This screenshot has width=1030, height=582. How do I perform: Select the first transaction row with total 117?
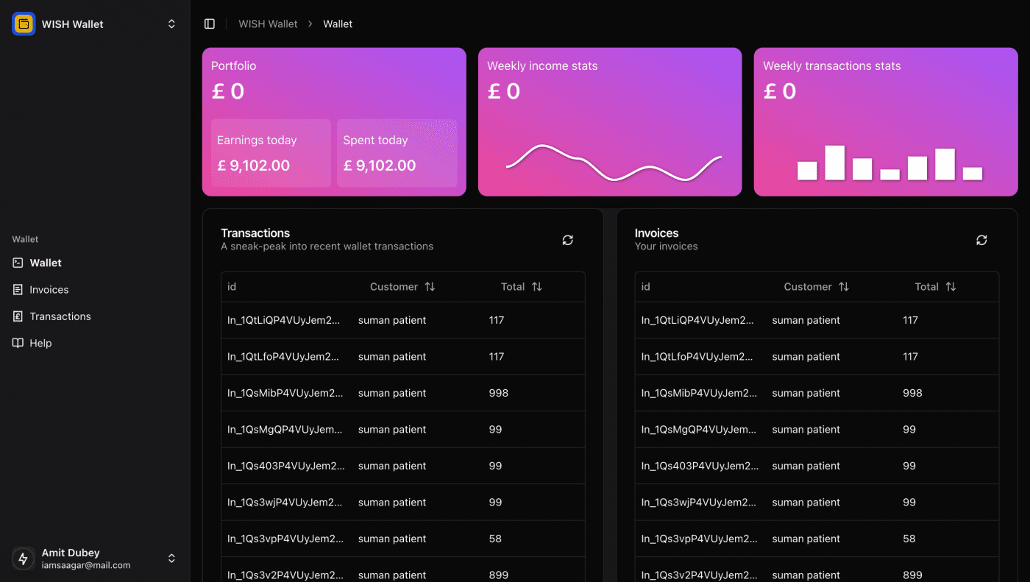coord(402,320)
